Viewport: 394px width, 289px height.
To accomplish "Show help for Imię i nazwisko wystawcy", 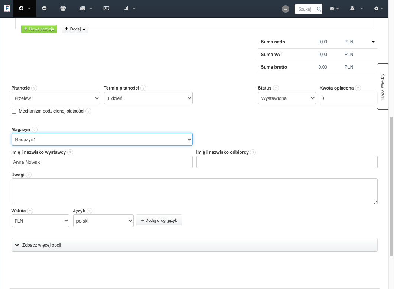I will click(x=70, y=152).
